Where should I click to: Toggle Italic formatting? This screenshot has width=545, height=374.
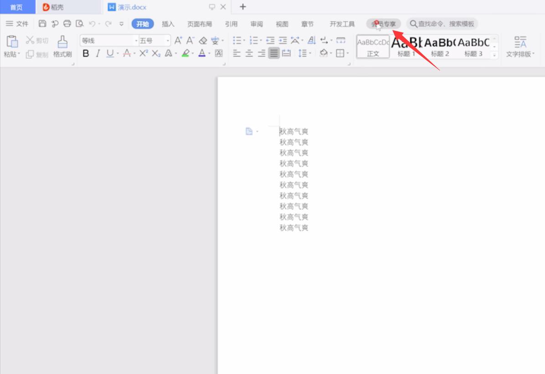pos(98,53)
